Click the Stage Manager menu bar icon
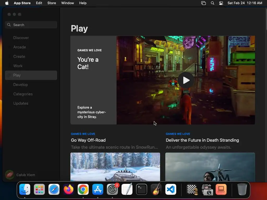Image resolution: width=267 pixels, height=200 pixels. 203,3
